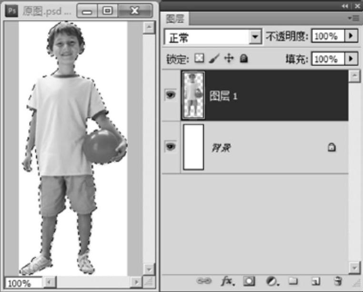Screen dimensions: 363x292
Task: Click the 图层 1 layer thumbnail
Action: click(x=193, y=95)
